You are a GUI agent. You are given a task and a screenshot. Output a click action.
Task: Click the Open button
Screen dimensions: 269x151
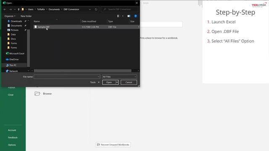[109, 82]
